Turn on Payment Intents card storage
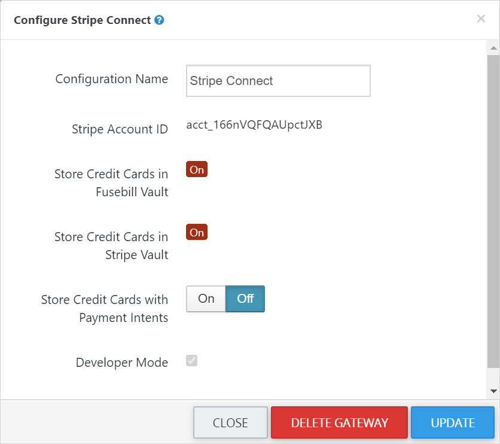 (206, 299)
